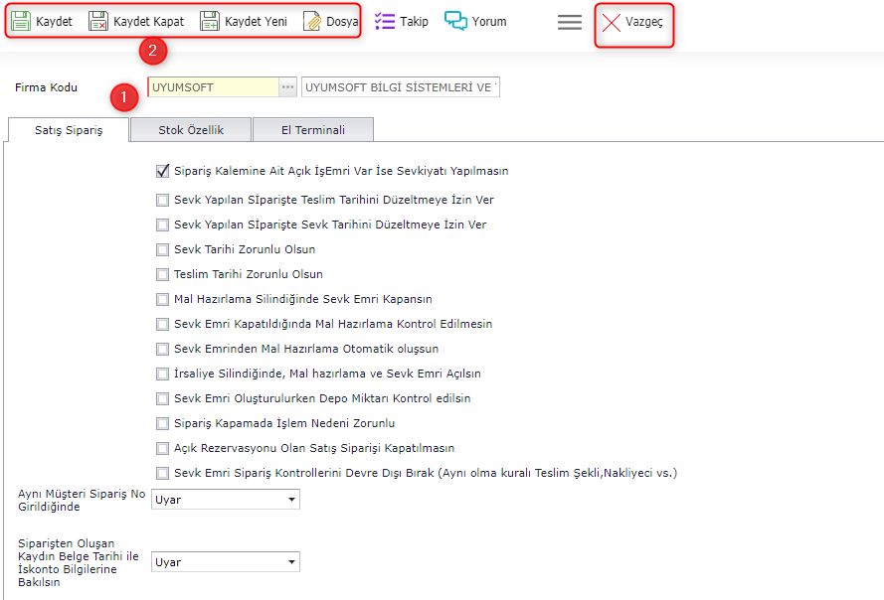Screen dimensions: 884x600
Task: Open the Yorum comments icon
Action: tap(455, 21)
